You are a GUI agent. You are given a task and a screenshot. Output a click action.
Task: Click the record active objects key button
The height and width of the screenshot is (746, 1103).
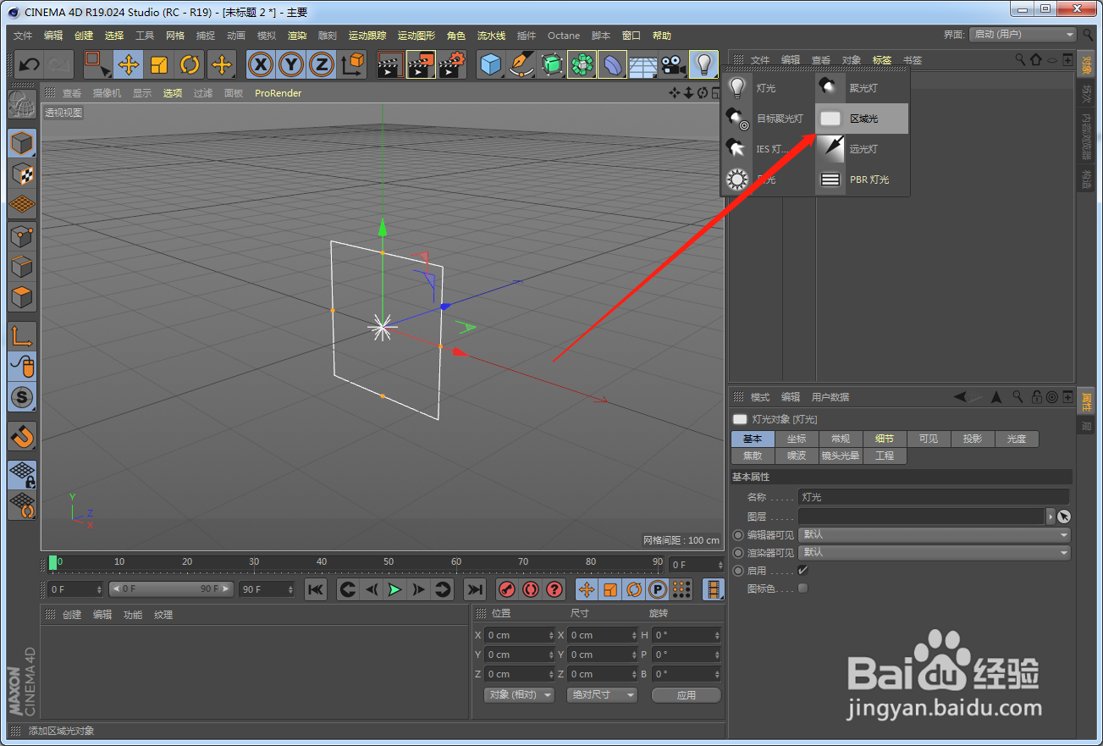coord(507,589)
